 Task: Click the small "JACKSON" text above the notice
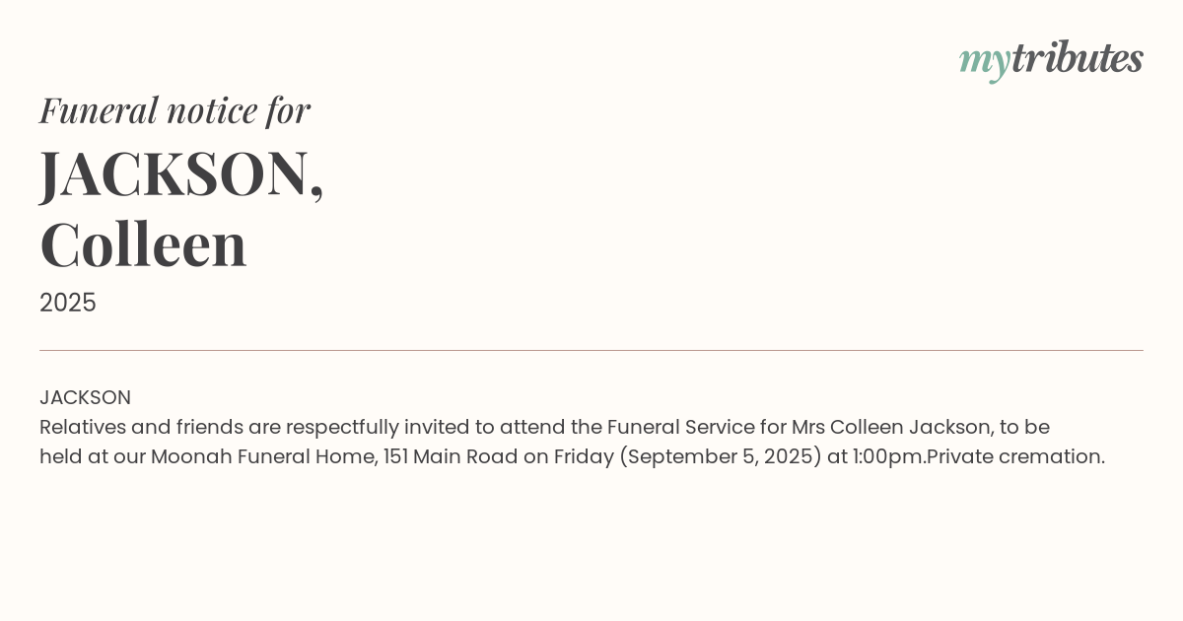click(x=85, y=397)
